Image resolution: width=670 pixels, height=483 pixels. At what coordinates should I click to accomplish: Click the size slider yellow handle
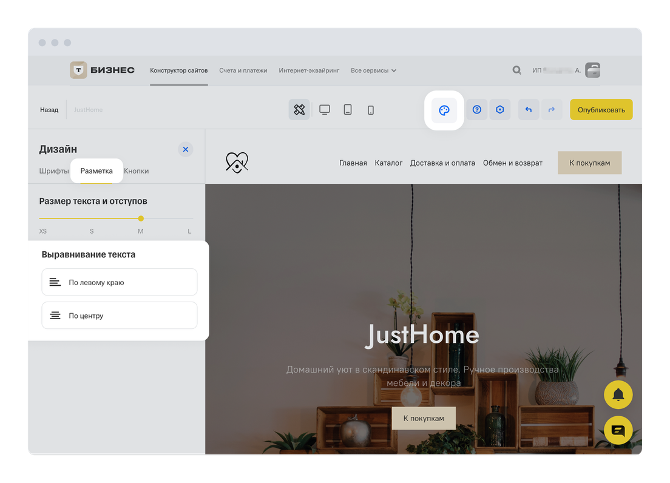click(x=141, y=218)
